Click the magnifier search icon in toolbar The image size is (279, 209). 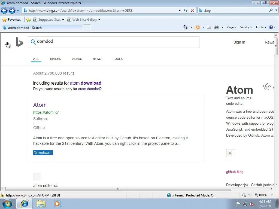(271, 10)
